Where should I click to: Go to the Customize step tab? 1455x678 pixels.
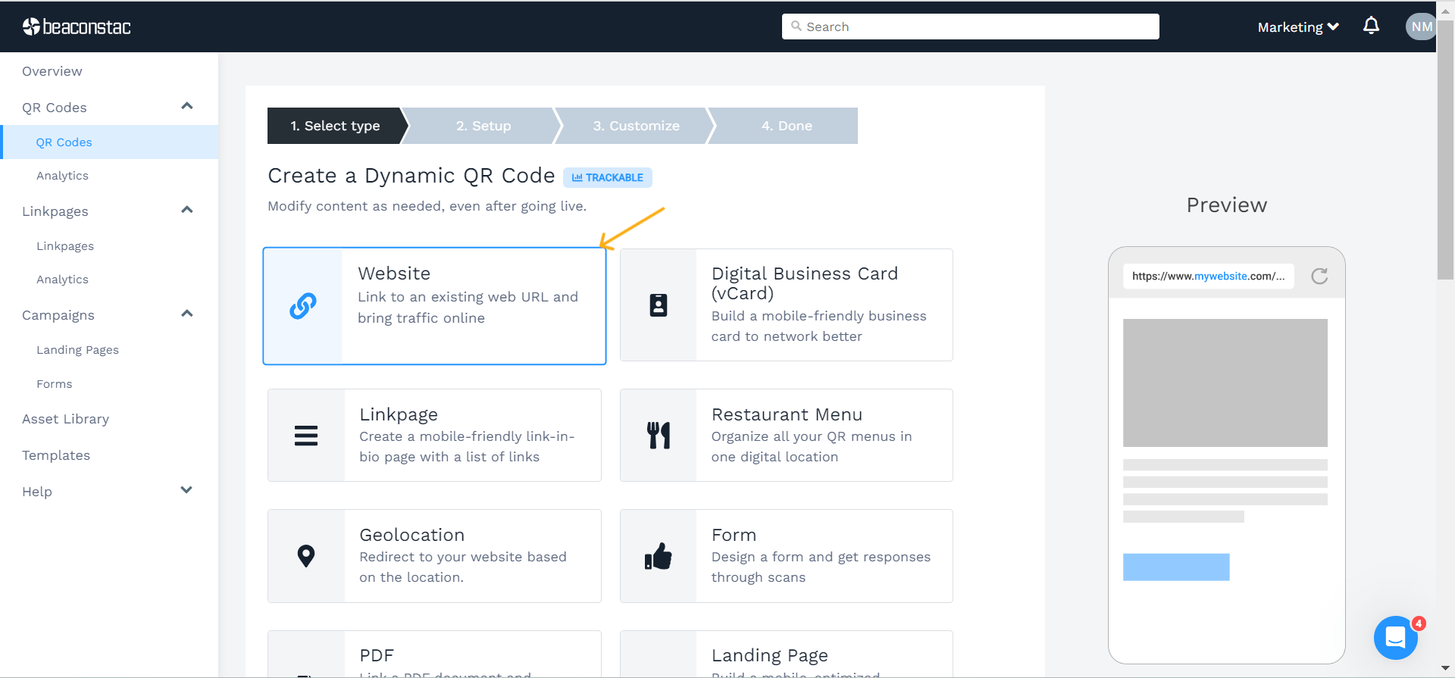tap(636, 126)
